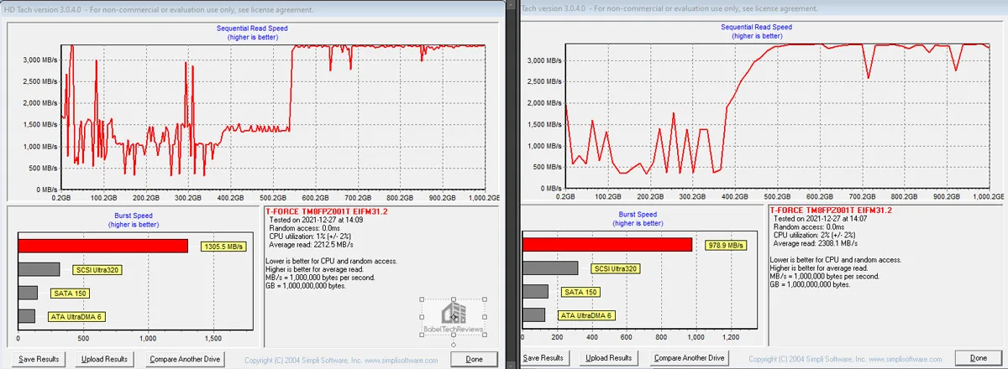
Task: Click gray SCSI Ultra320 bar in right window
Action: coord(550,268)
